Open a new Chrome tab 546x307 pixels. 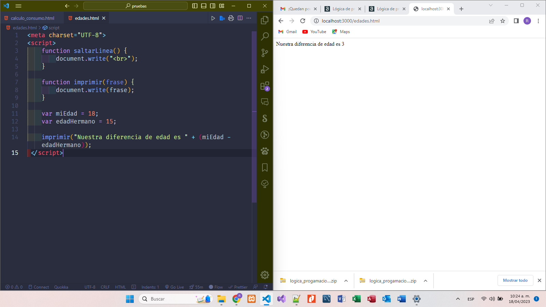point(461,9)
